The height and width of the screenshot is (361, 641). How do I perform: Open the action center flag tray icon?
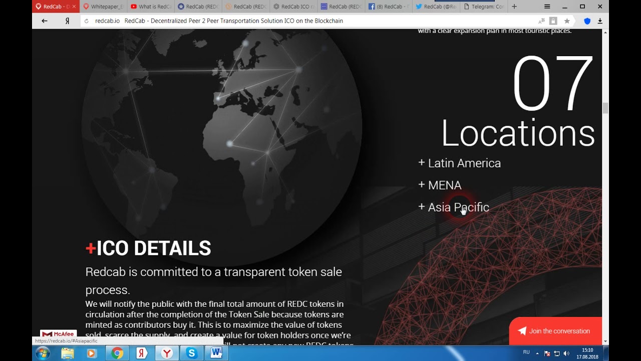tap(547, 353)
